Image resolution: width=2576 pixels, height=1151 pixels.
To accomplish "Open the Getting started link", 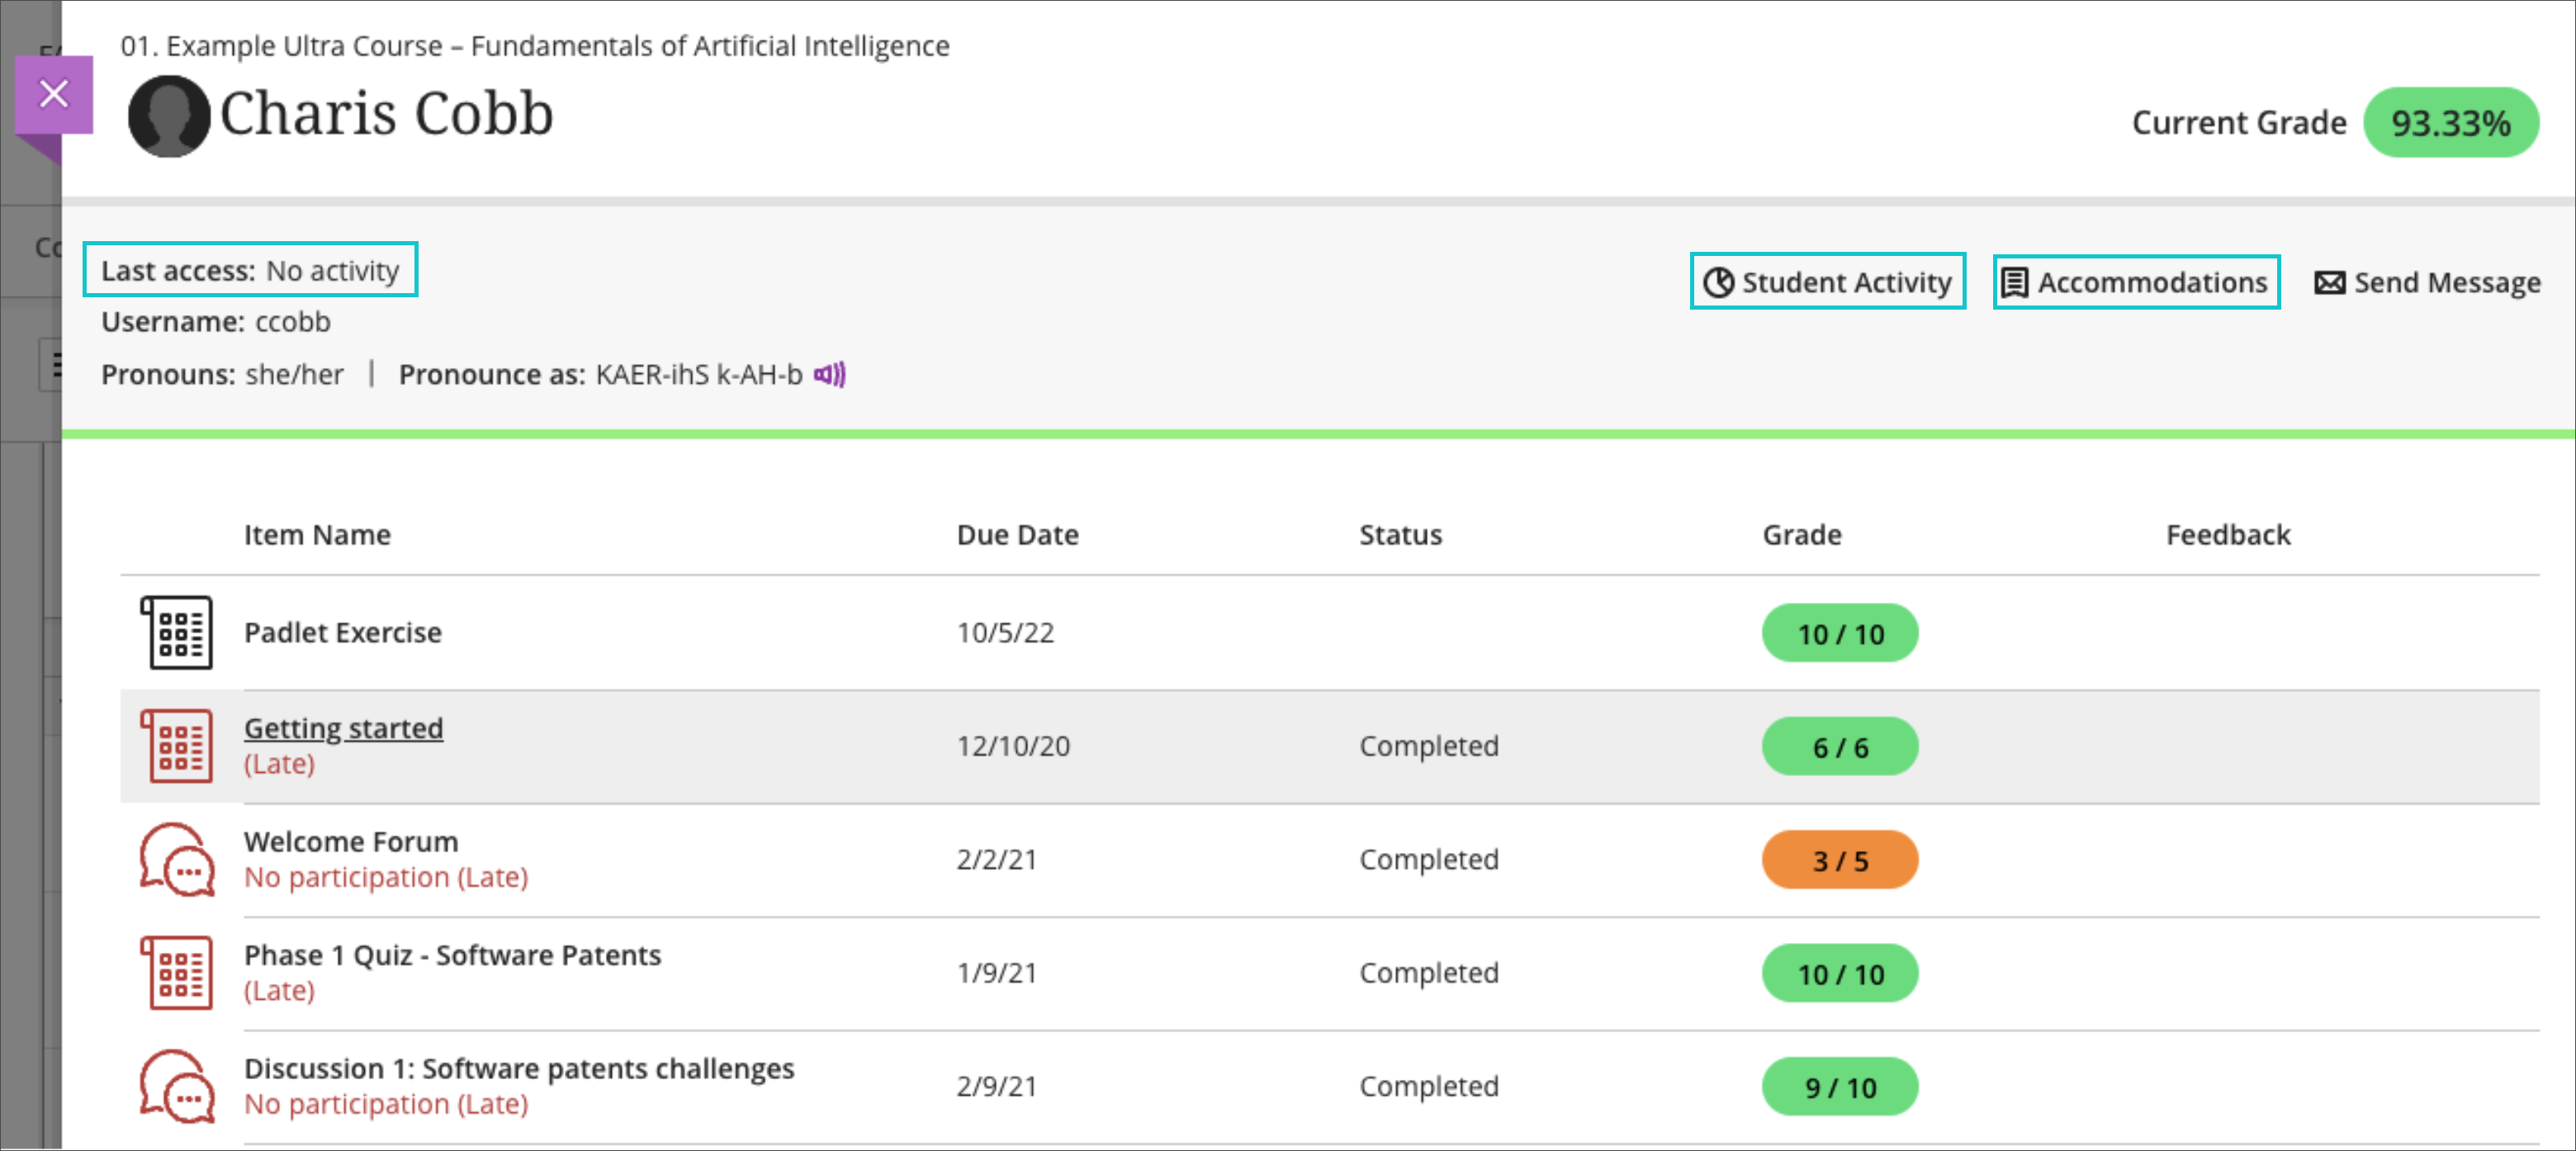I will click(x=343, y=728).
